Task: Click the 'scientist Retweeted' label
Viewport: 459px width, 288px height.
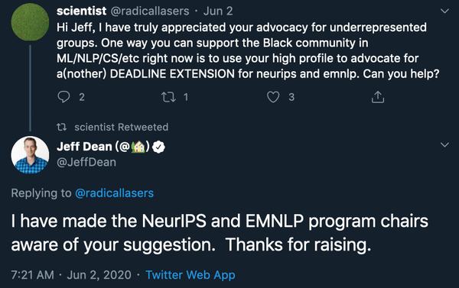Action: pyautogui.click(x=121, y=127)
